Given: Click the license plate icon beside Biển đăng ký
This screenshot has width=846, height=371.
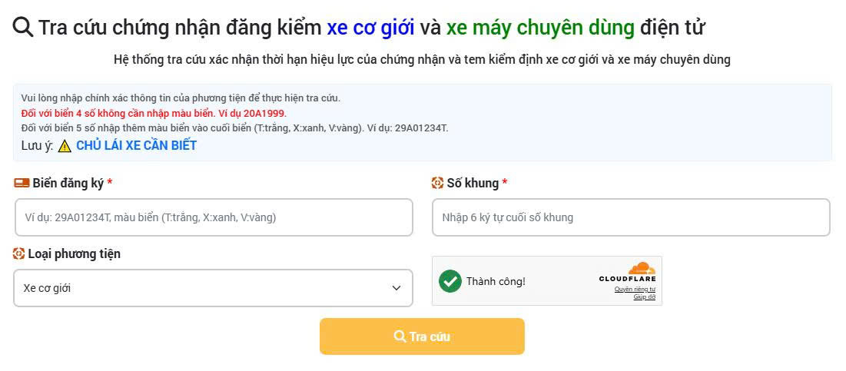Looking at the screenshot, I should [22, 183].
